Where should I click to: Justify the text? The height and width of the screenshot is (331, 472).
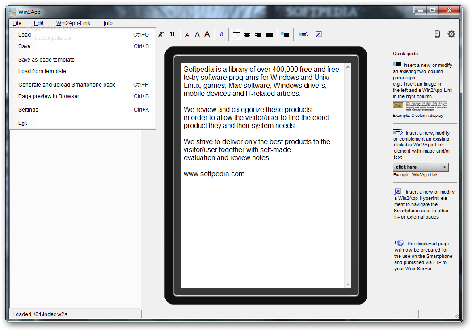tap(270, 34)
